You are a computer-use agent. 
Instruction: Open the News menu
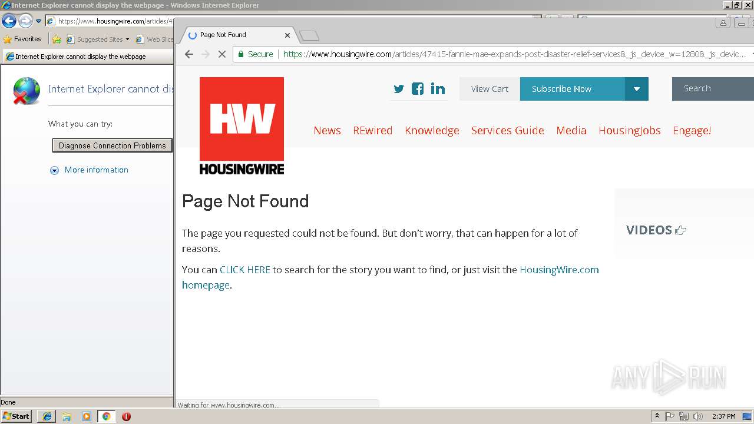(327, 131)
